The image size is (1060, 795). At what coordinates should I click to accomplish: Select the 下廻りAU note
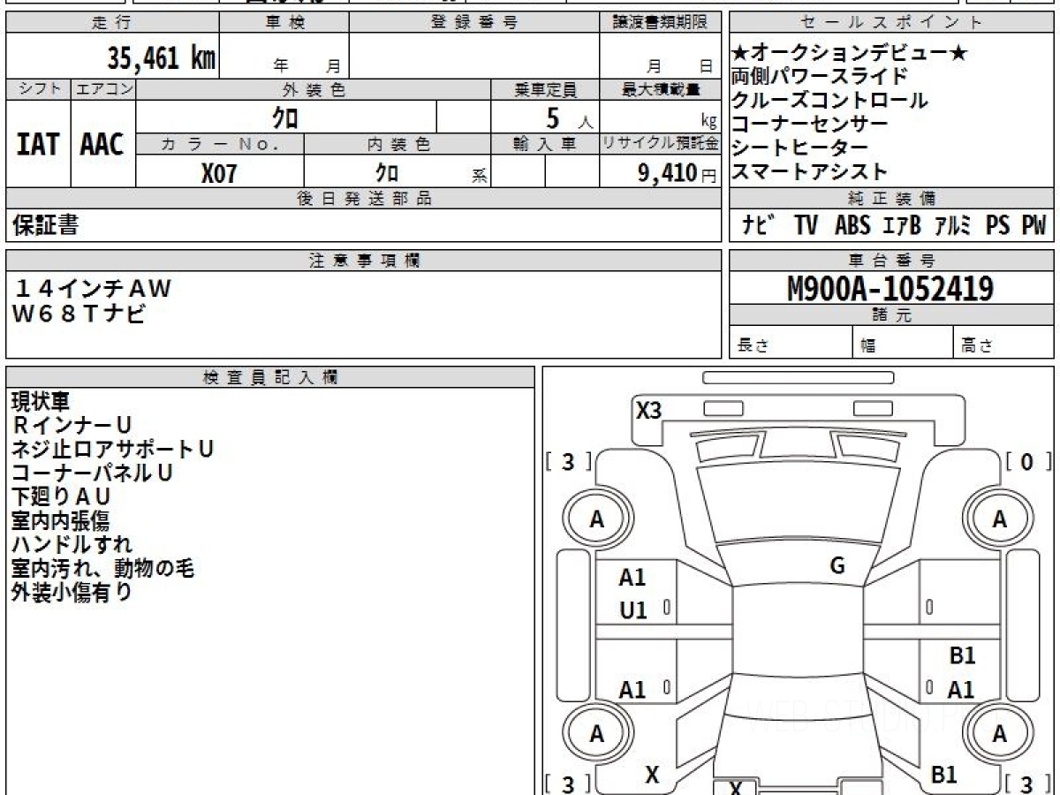pos(61,497)
